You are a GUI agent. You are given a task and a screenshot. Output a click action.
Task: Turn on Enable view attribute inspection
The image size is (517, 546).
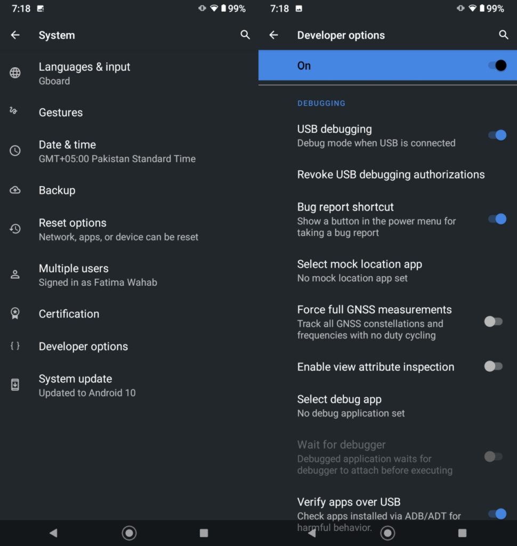pos(493,366)
